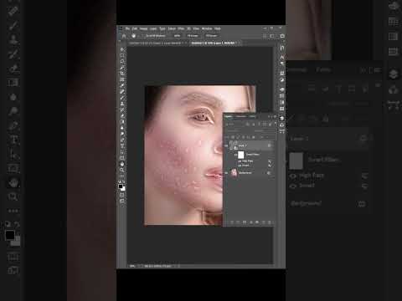Click the white Smart Filters mask thumbnail

click(240, 155)
